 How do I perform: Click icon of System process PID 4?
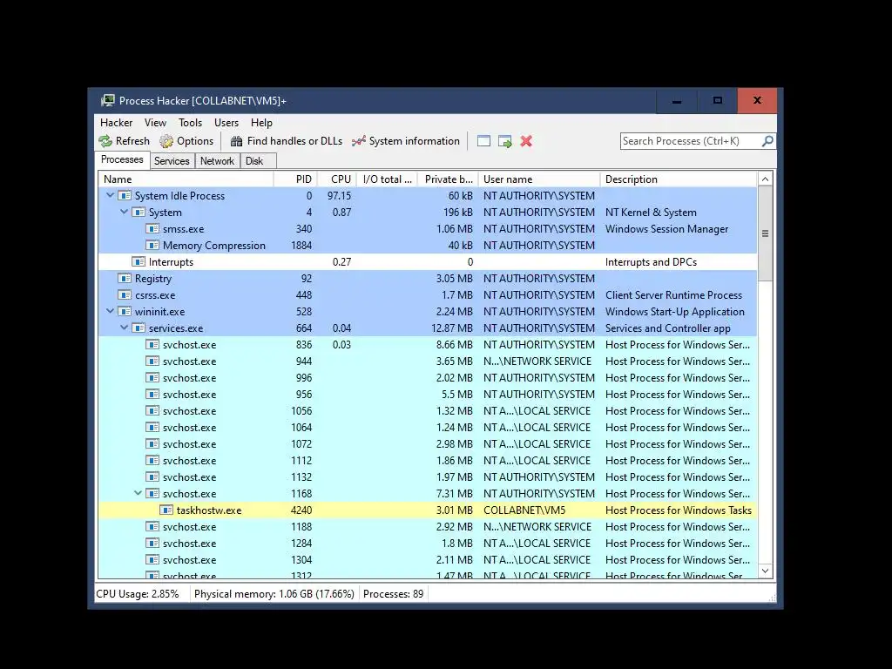(x=139, y=213)
